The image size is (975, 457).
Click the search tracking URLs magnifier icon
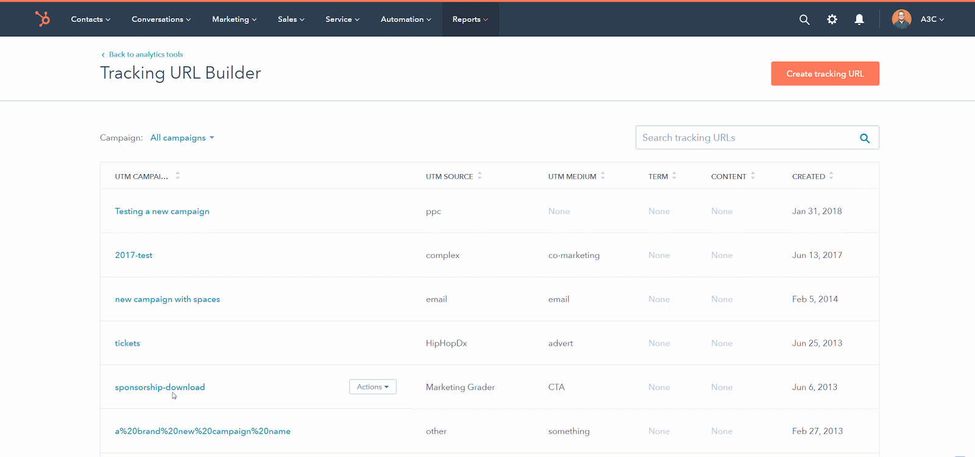865,138
